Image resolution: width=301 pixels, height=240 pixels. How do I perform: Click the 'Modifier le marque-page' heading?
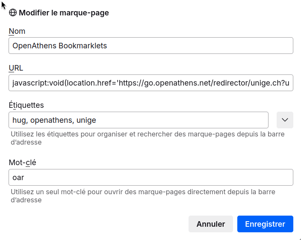64,13
